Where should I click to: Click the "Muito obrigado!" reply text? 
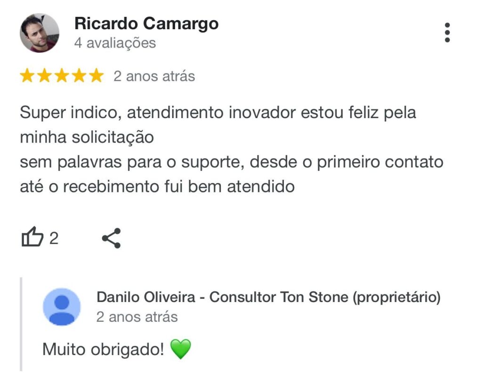[103, 349]
